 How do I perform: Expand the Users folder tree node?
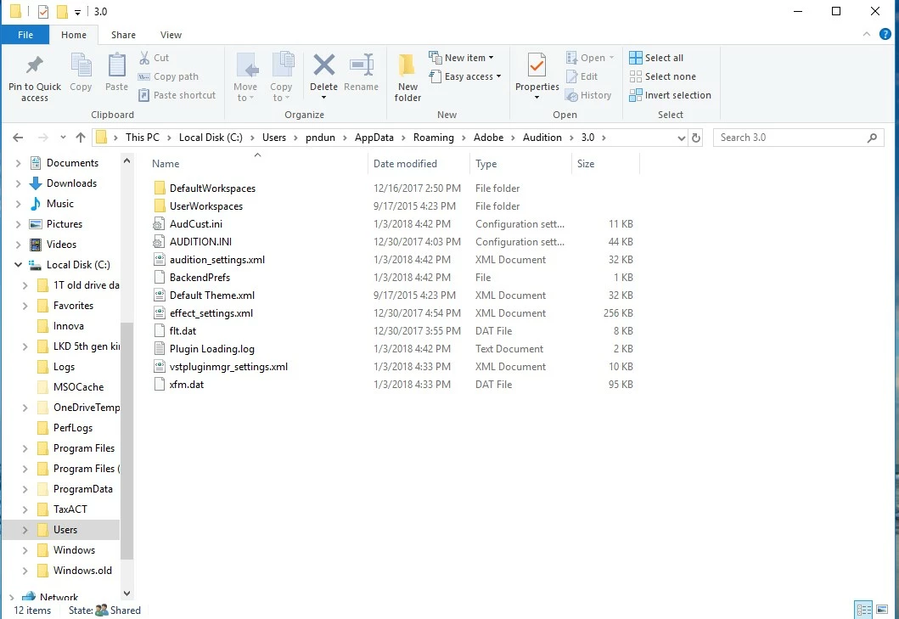pyautogui.click(x=25, y=530)
